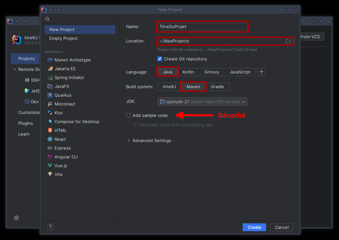
Task: Select the Maven Archetype generator icon
Action: pyautogui.click(x=50, y=60)
